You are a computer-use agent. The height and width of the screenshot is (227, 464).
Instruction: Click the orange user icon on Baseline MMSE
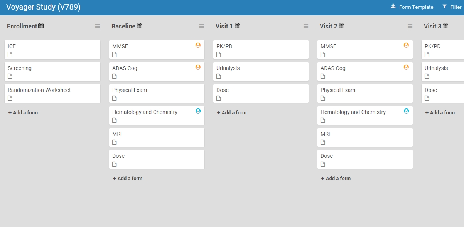tap(198, 45)
